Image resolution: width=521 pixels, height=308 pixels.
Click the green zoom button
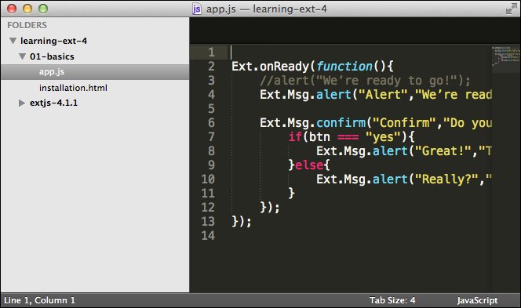click(x=43, y=9)
